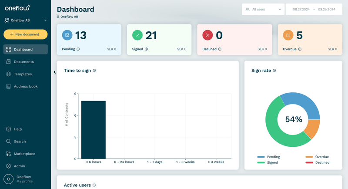Screen dimensions: 348x189
Task: Expand the Oneflow AB workspace selector
Action: pyautogui.click(x=26, y=20)
